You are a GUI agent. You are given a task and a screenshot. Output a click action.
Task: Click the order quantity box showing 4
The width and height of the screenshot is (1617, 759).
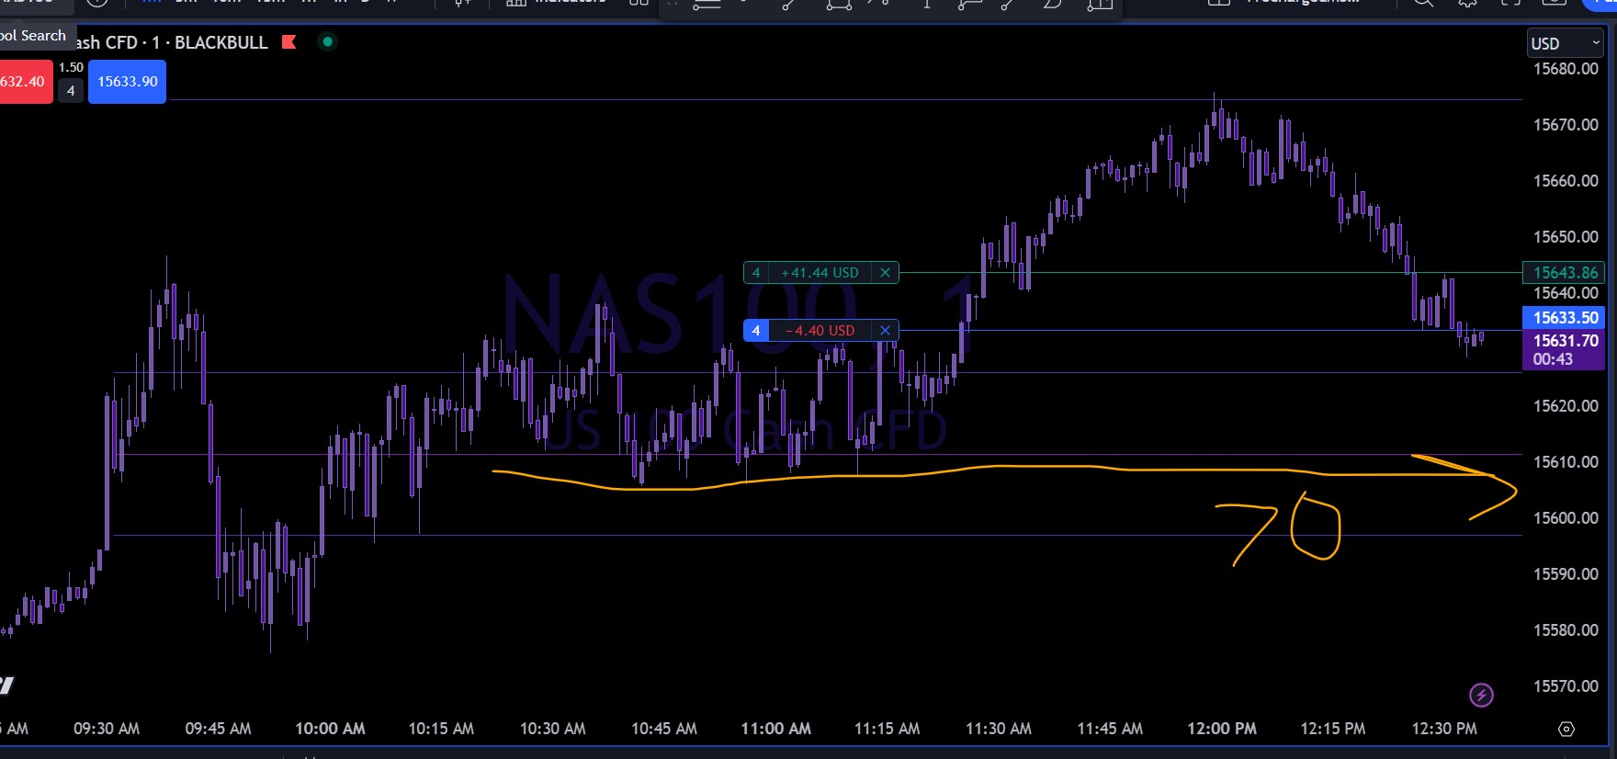tap(71, 91)
